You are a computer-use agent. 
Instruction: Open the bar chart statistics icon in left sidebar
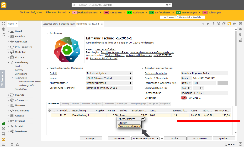pos(3,123)
